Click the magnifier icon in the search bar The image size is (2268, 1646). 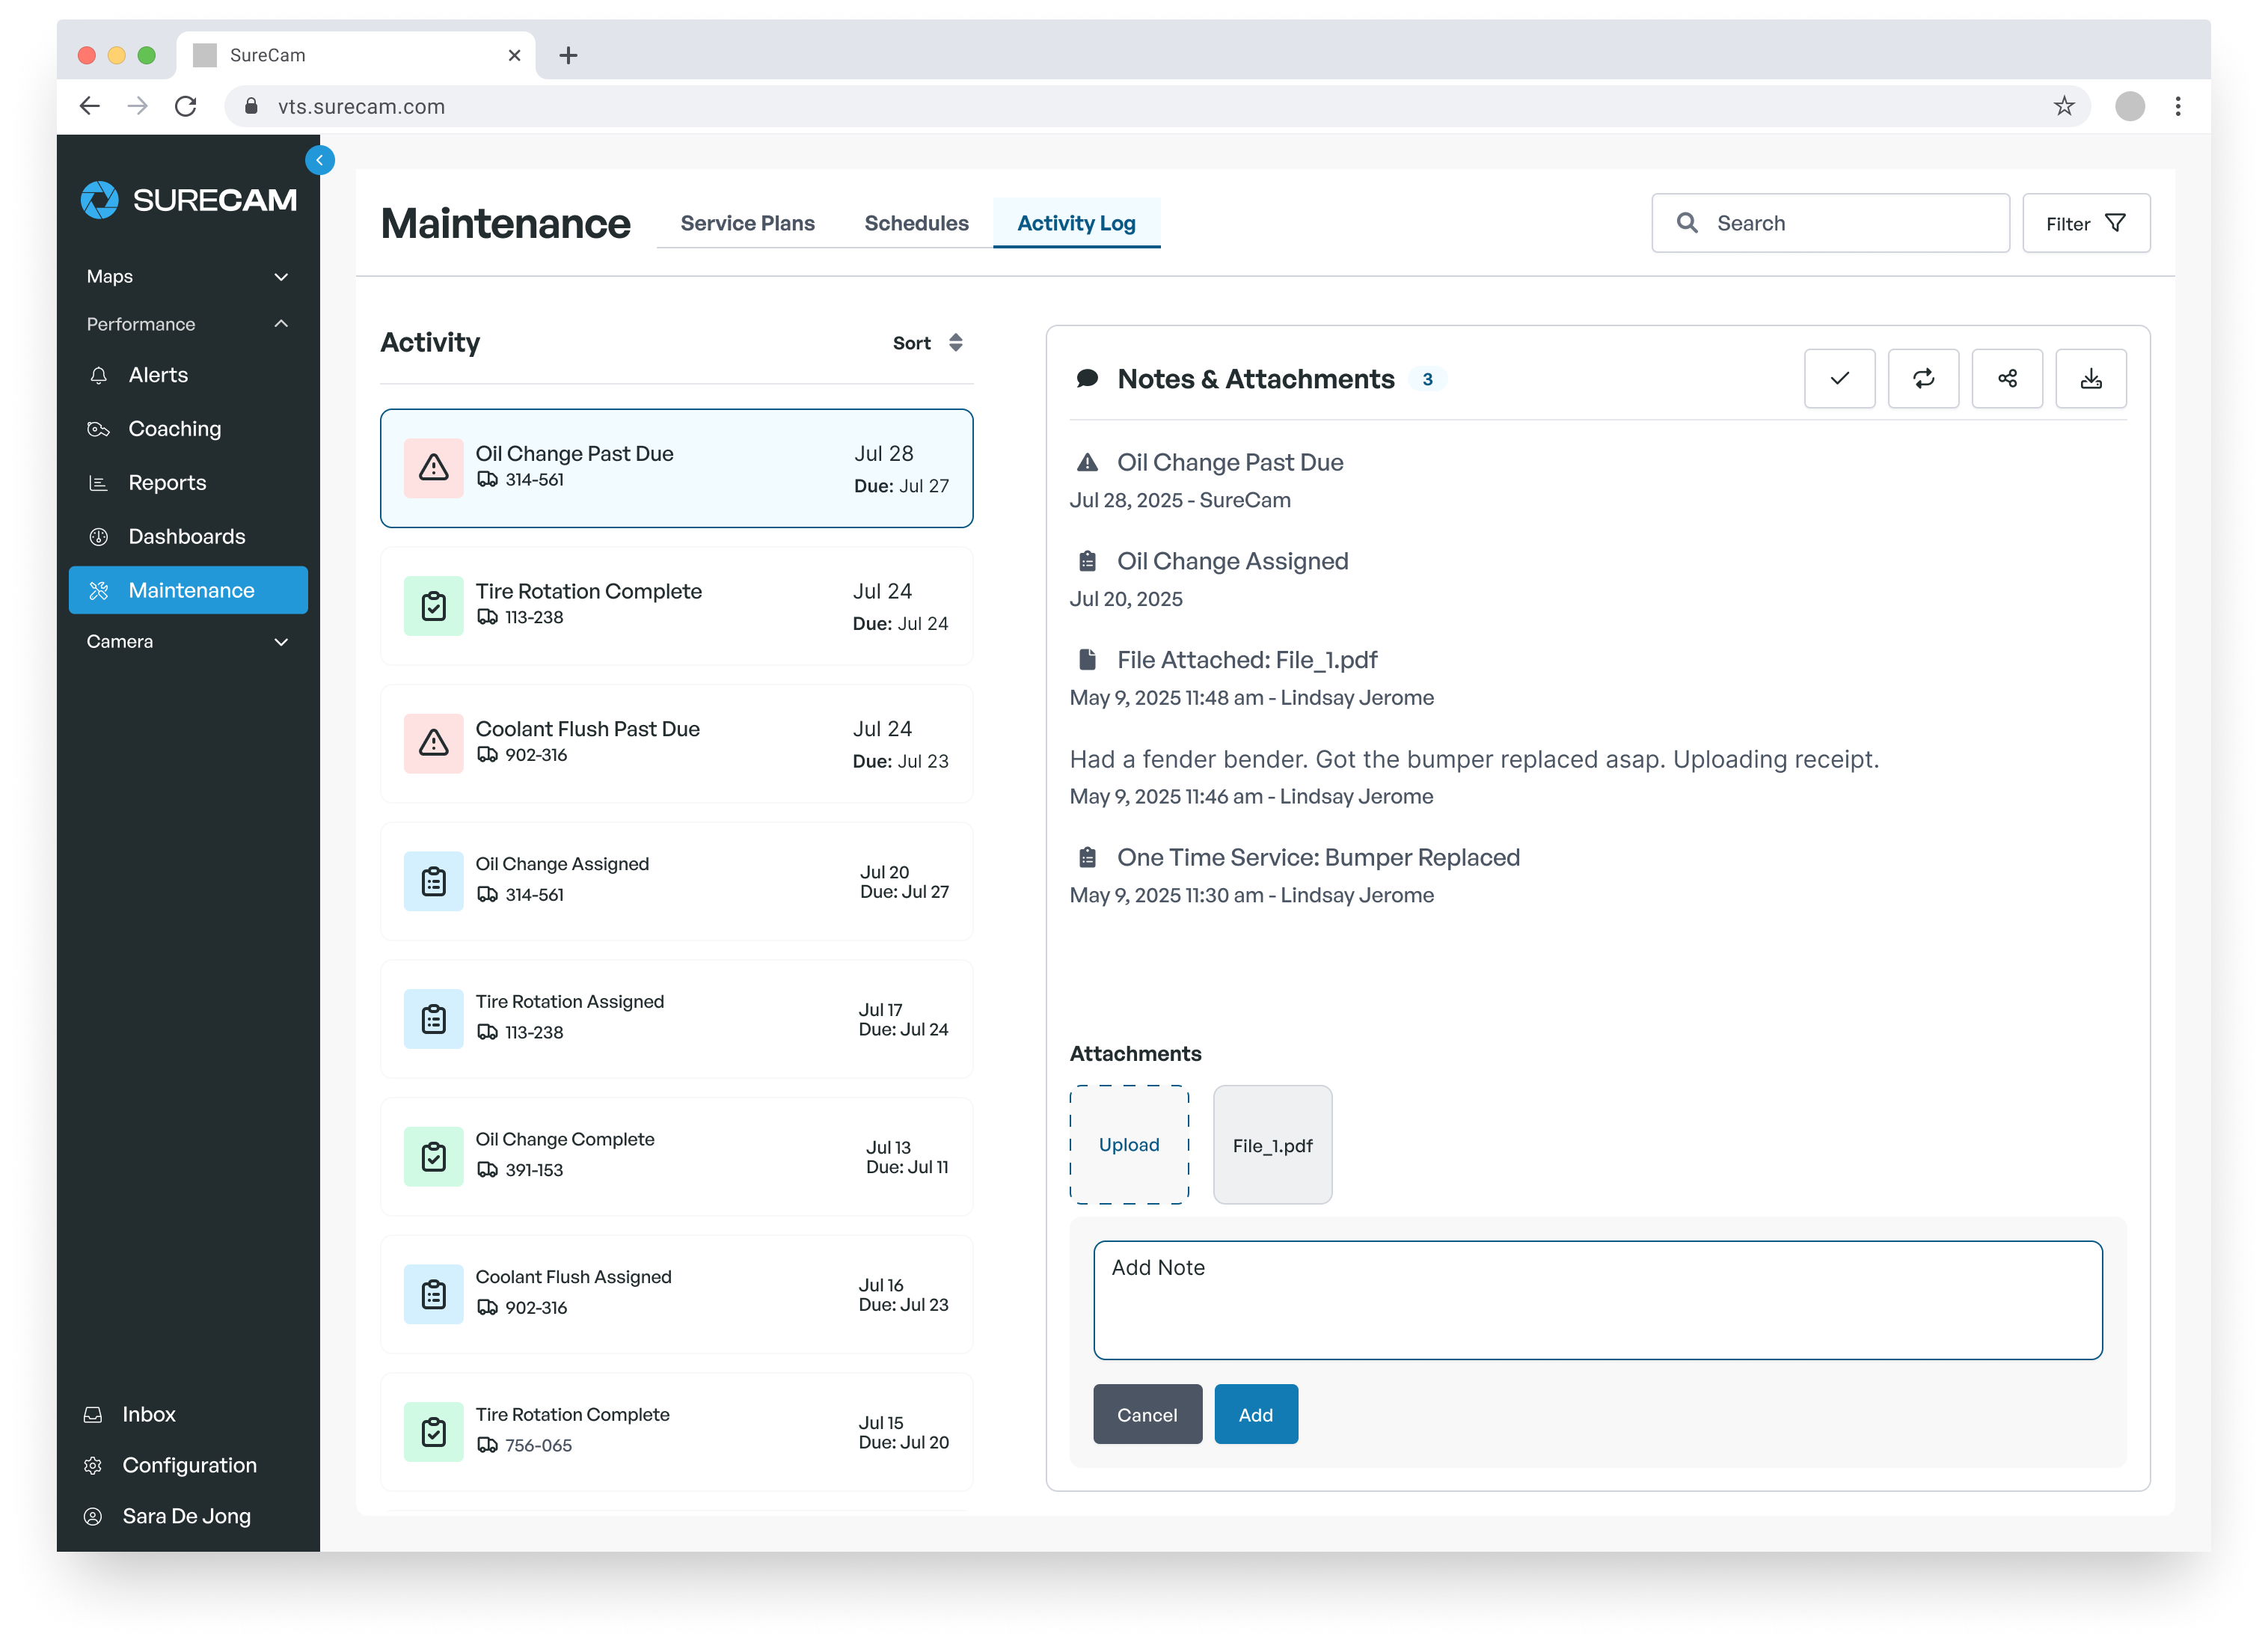click(1687, 223)
